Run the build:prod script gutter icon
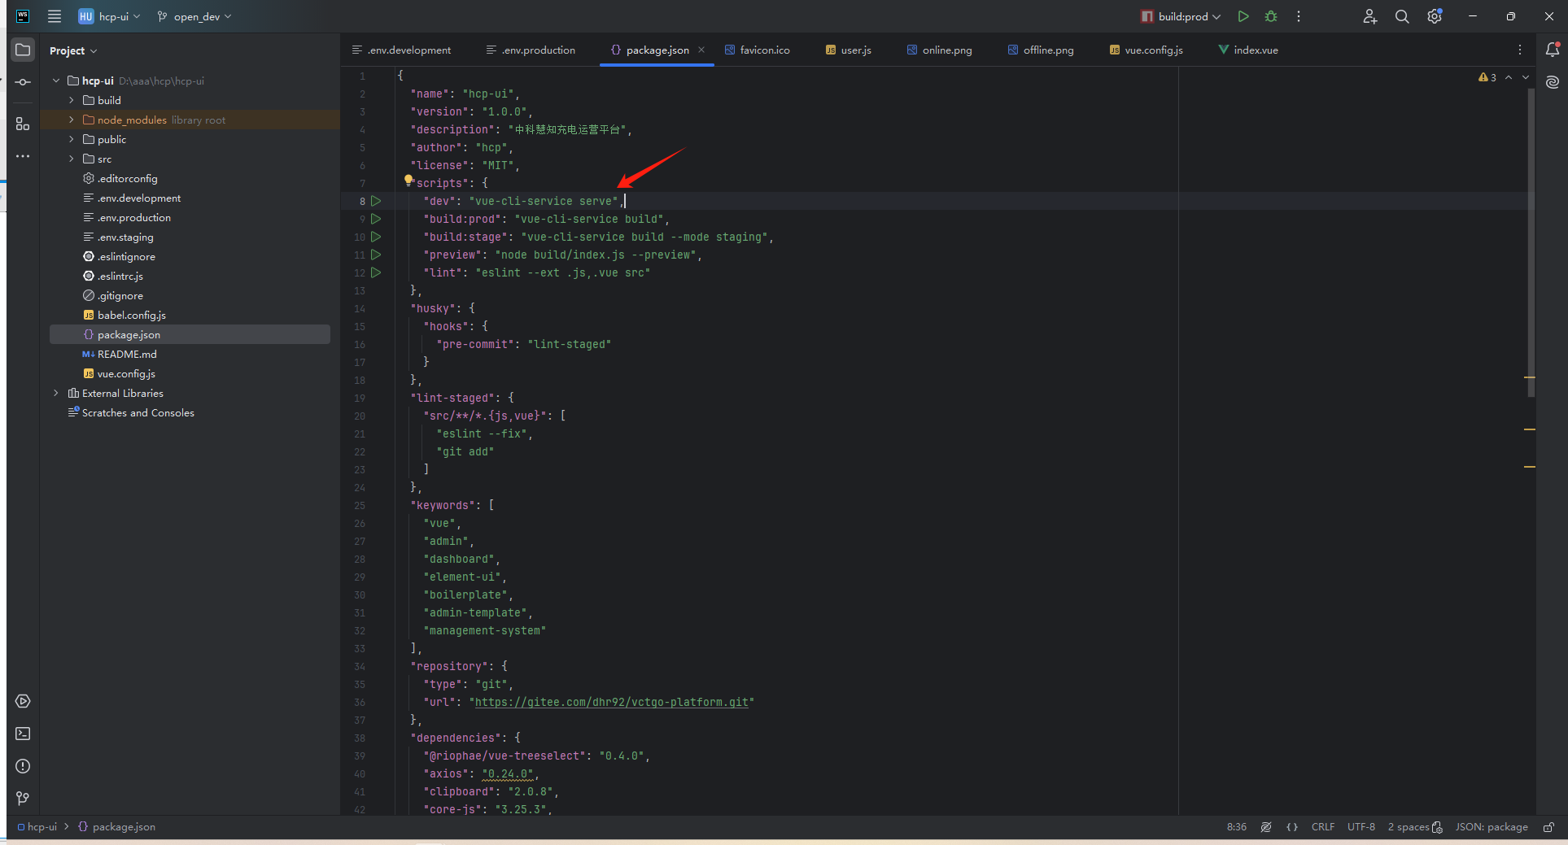Screen dimensions: 1568x845 click(376, 219)
